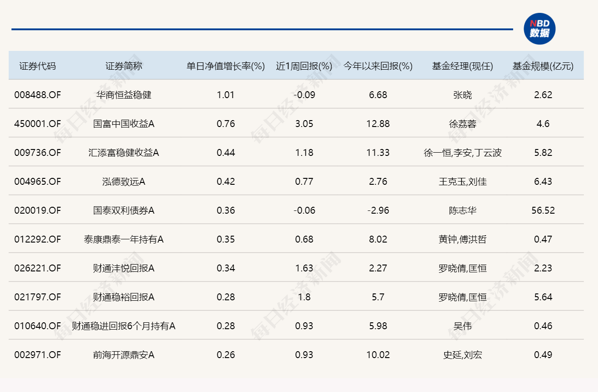Click fund size value 5.82
The width and height of the screenshot is (598, 392).
point(543,153)
